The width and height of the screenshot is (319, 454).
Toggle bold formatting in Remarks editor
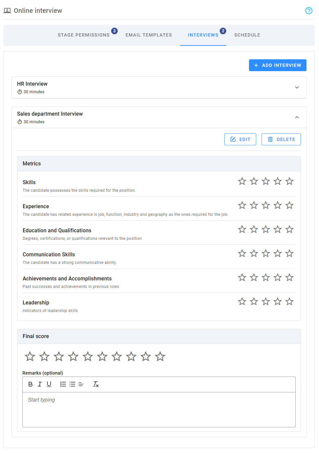31,384
